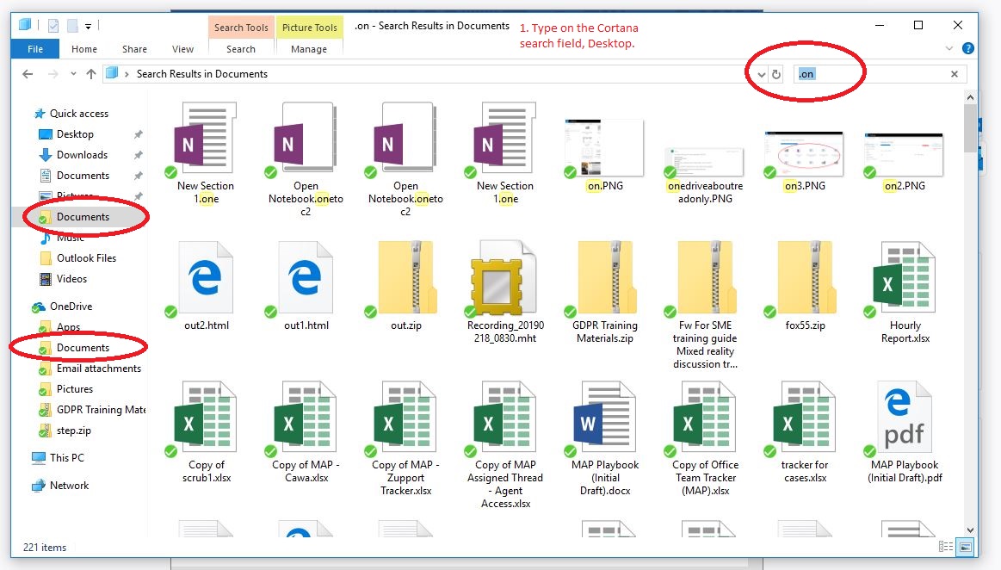Refresh the search results

pos(776,74)
